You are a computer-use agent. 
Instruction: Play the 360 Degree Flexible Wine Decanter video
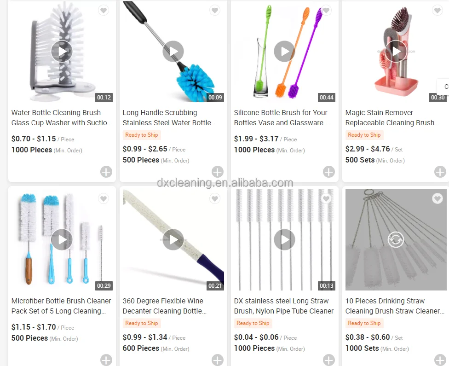pyautogui.click(x=173, y=239)
